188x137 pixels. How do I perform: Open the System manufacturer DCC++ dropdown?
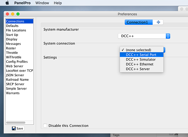pos(144,36)
